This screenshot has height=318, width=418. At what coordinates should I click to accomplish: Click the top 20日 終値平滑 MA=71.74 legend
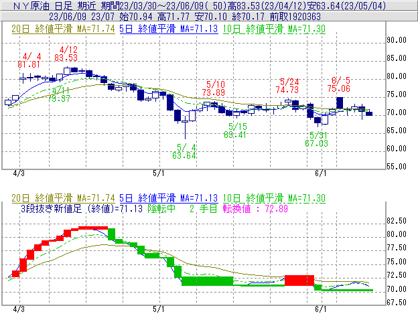63,29
